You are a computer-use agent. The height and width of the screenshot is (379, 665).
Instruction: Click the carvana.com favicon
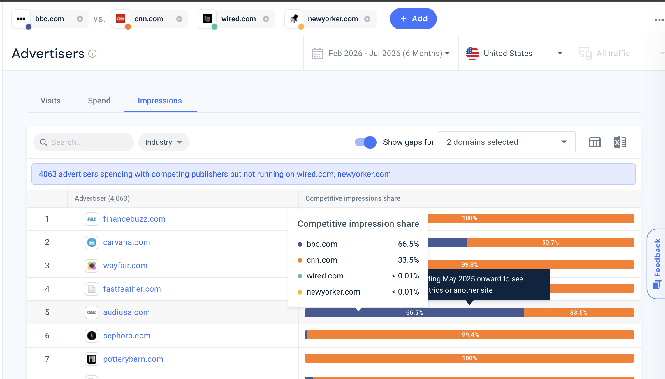coord(92,242)
